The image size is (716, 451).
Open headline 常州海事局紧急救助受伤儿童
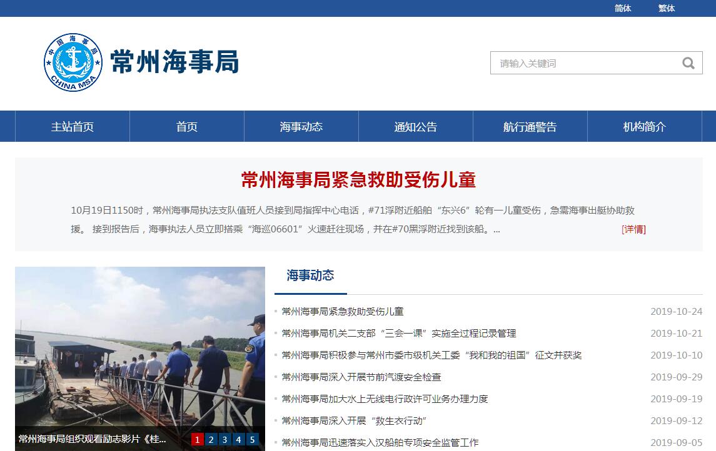click(358, 180)
